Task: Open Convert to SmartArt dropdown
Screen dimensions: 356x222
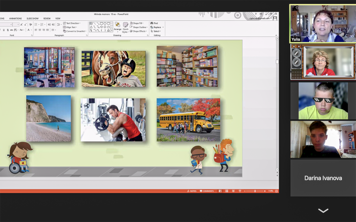Action: [x=75, y=31]
